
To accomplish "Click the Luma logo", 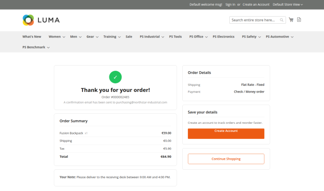I will 41,20.
